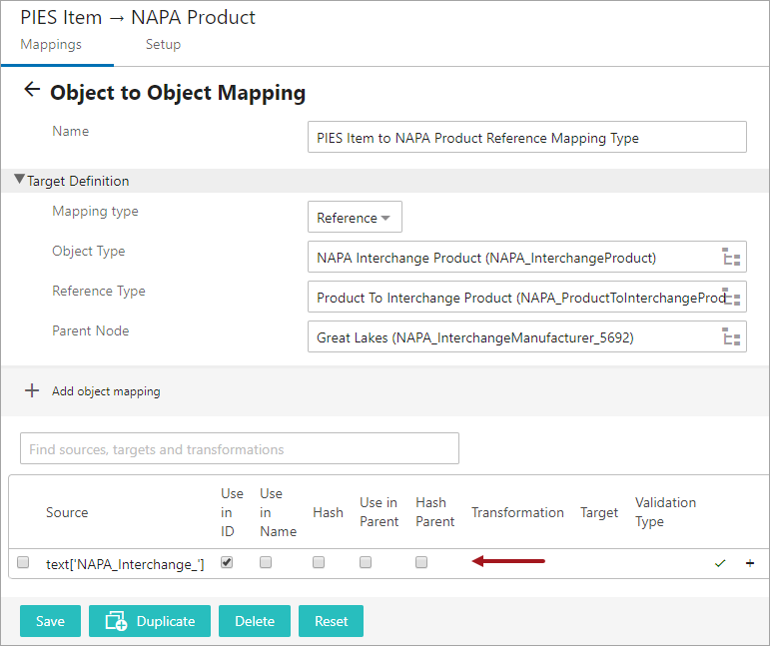Click the Object to Object Mapping heading

(x=178, y=92)
